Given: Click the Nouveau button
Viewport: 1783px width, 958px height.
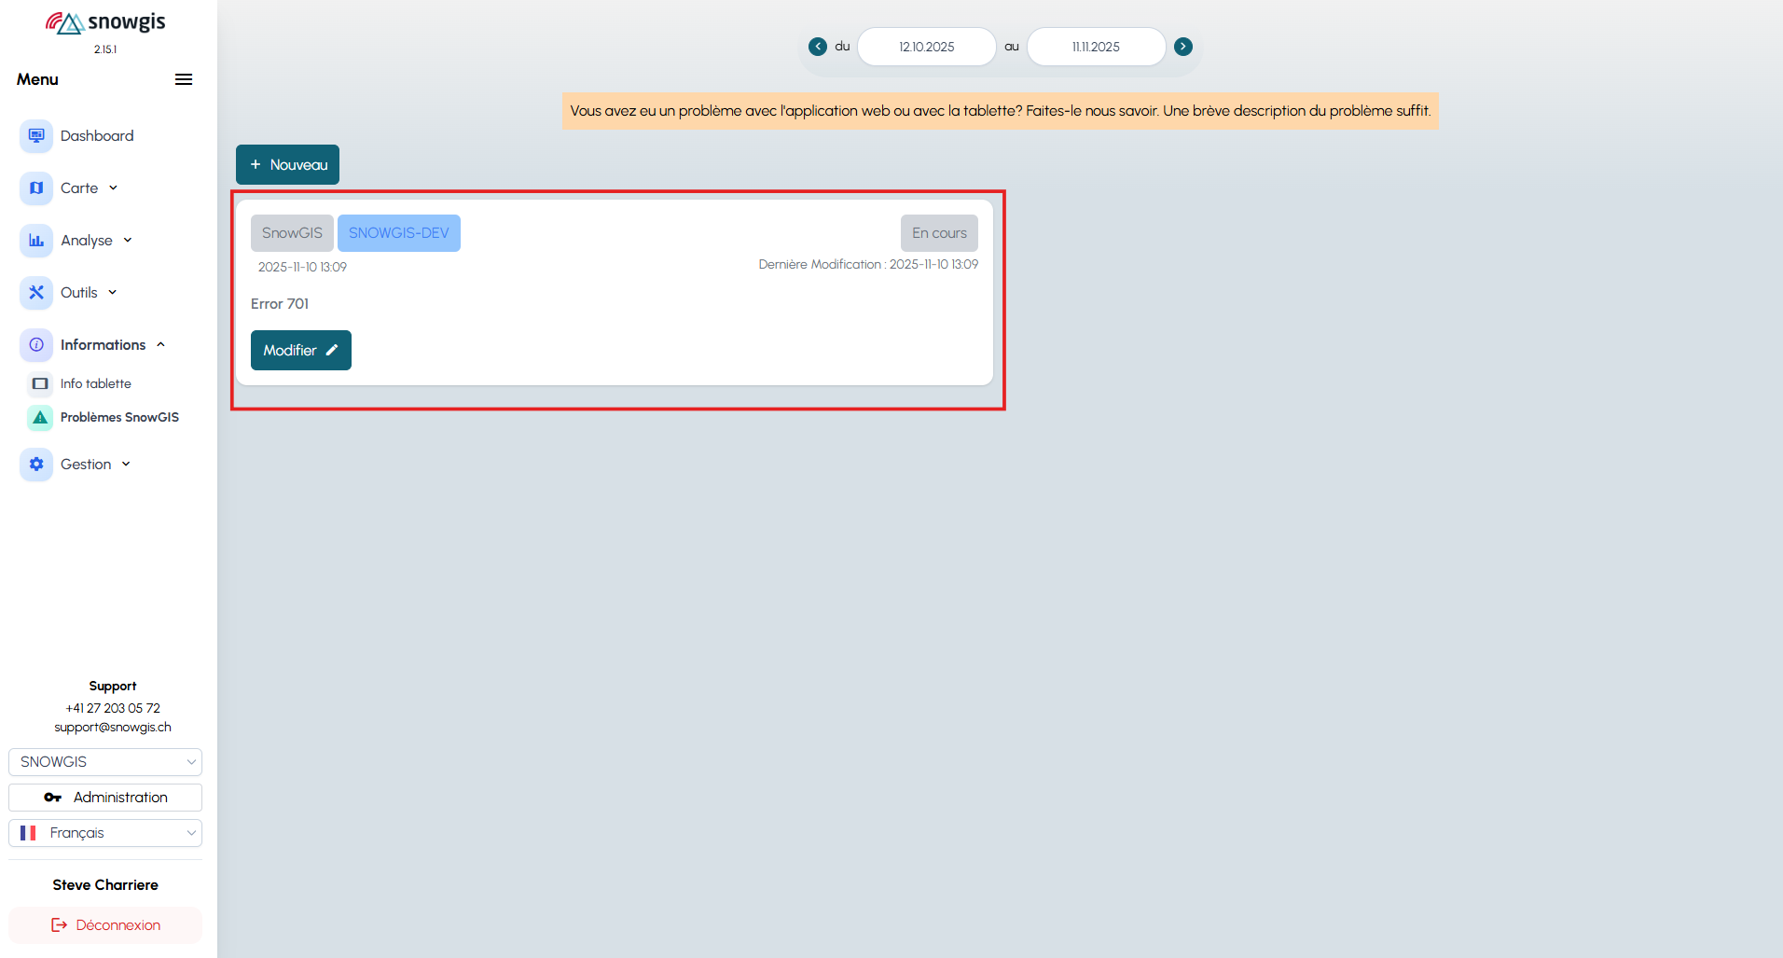Looking at the screenshot, I should 287,165.
